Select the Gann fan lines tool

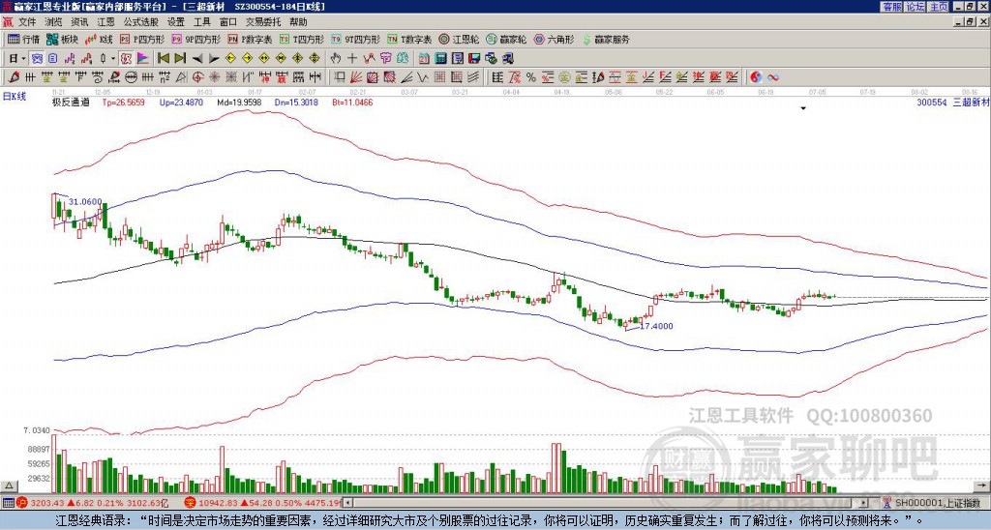356,77
